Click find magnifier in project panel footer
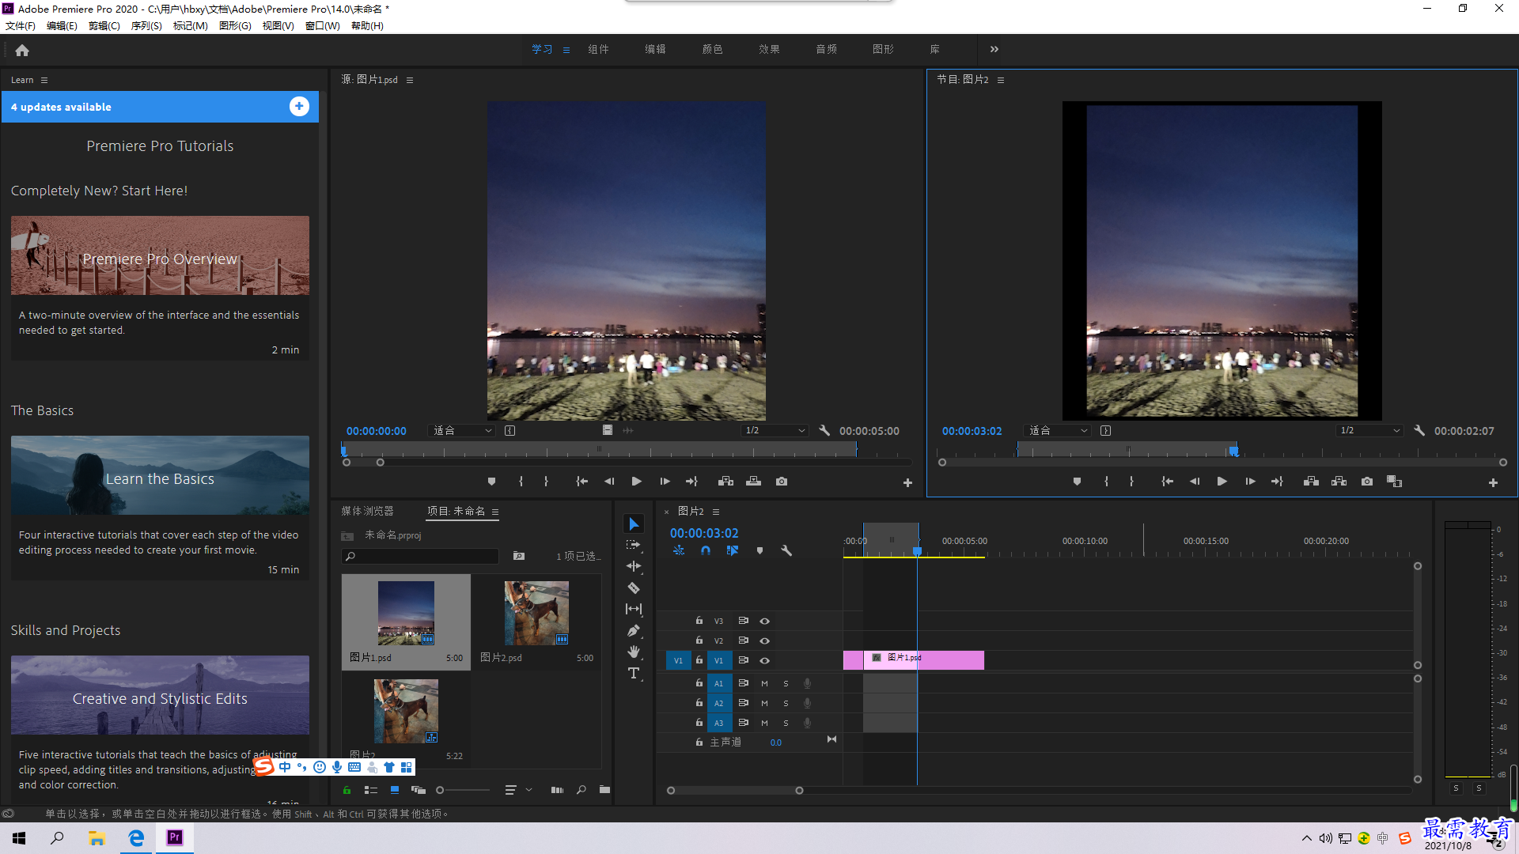1519x854 pixels. point(581,790)
